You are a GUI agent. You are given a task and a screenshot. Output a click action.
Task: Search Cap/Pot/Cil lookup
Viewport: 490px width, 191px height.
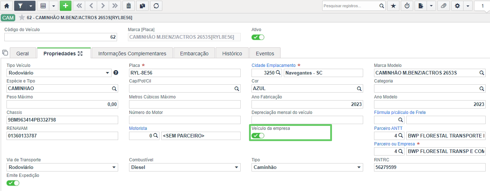(x=237, y=88)
